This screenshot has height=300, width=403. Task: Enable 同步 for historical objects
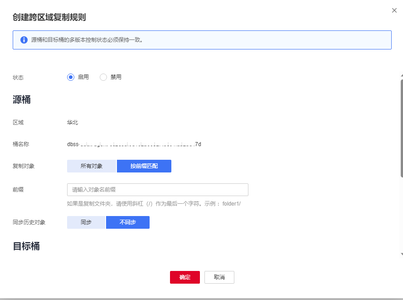[x=86, y=222]
